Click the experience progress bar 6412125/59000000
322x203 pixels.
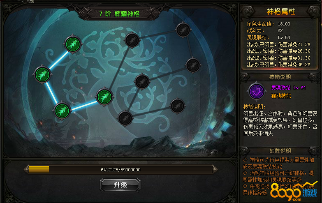(121, 170)
